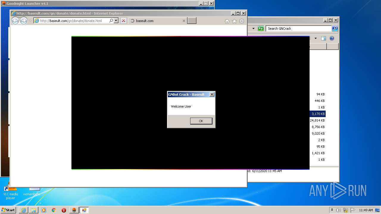Click the IE address bar URL field
The width and height of the screenshot is (381, 214).
point(71,21)
